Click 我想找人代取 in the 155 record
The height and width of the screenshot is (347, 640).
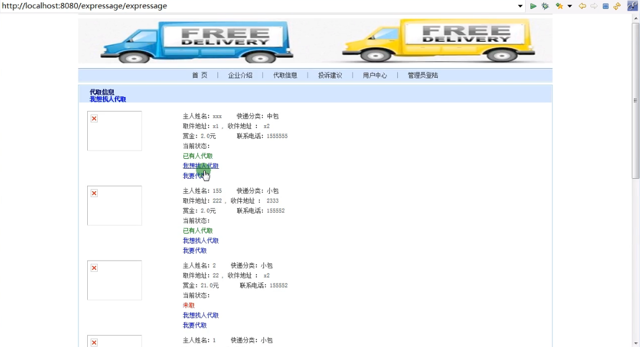tap(201, 241)
